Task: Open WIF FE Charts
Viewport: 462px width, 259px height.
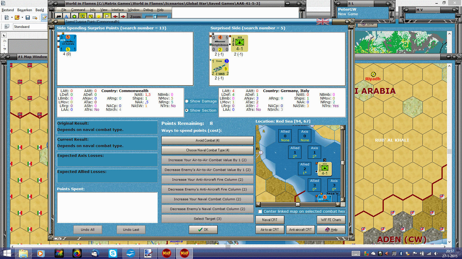Action: click(331, 220)
